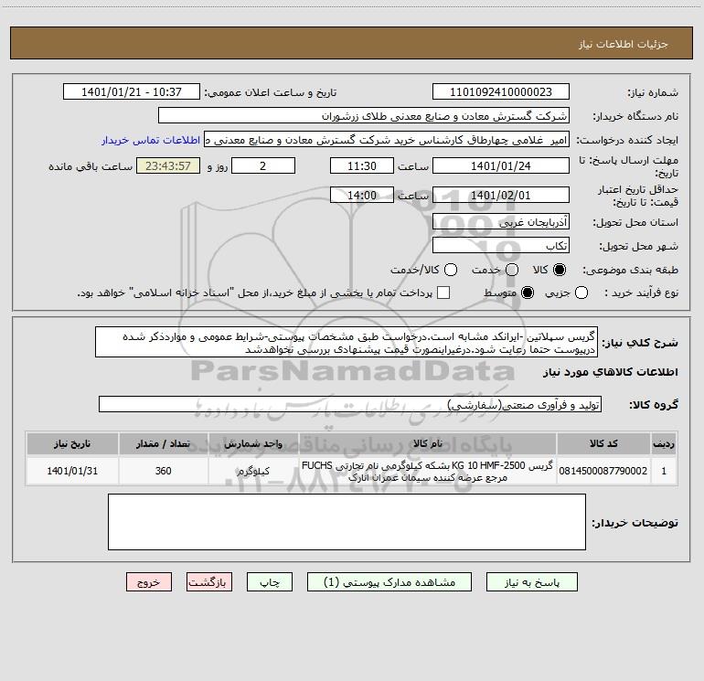Image resolution: width=704 pixels, height=681 pixels.
Task: Select the 'کالا' radio button
Action: coord(560,270)
